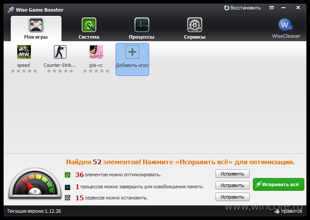
Task: Click the text 'сервисов можно остановить.'
Action: (x=116, y=198)
